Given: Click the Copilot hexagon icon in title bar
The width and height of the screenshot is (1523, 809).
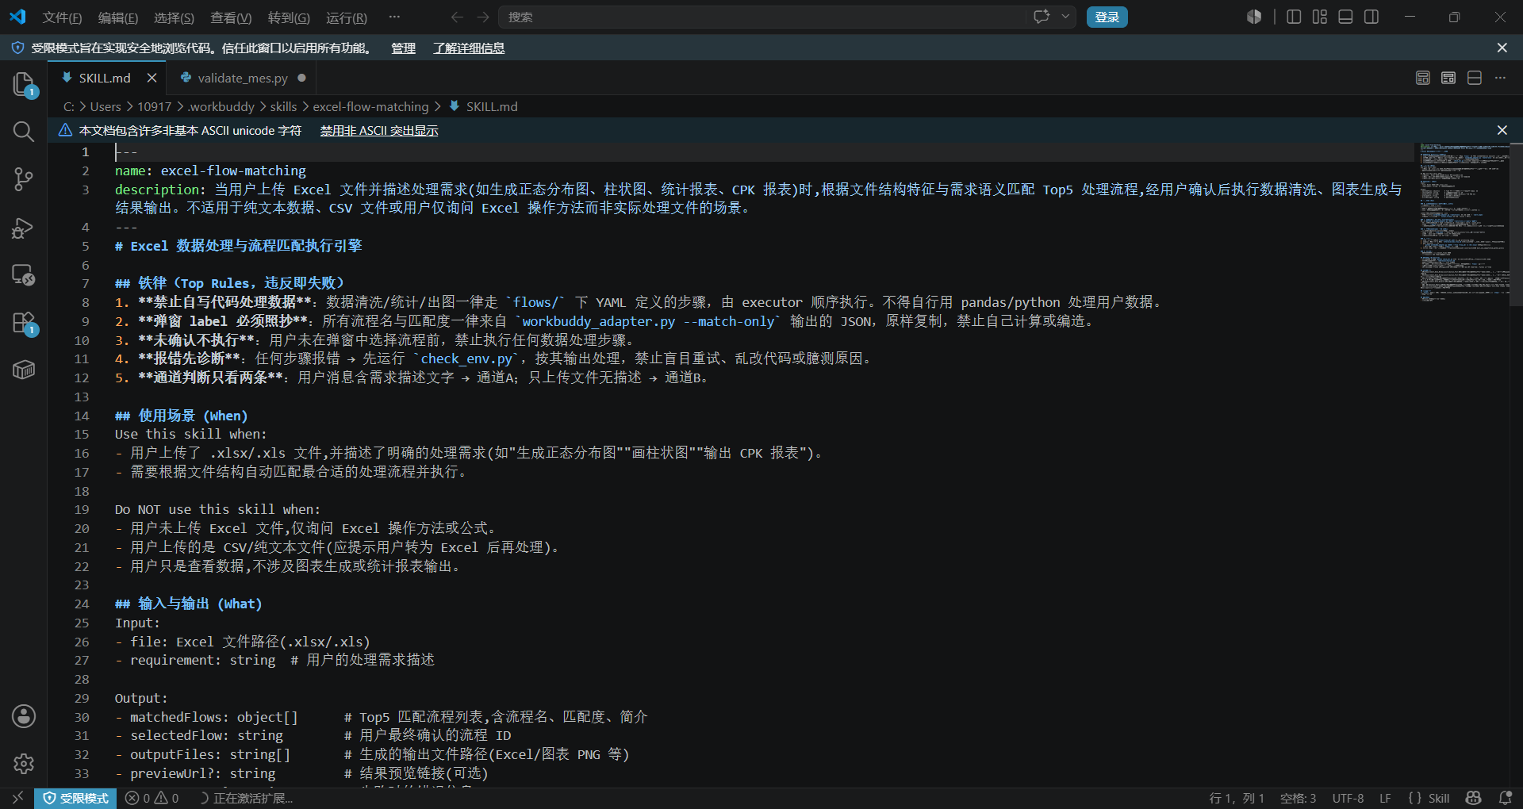Looking at the screenshot, I should 1254,17.
